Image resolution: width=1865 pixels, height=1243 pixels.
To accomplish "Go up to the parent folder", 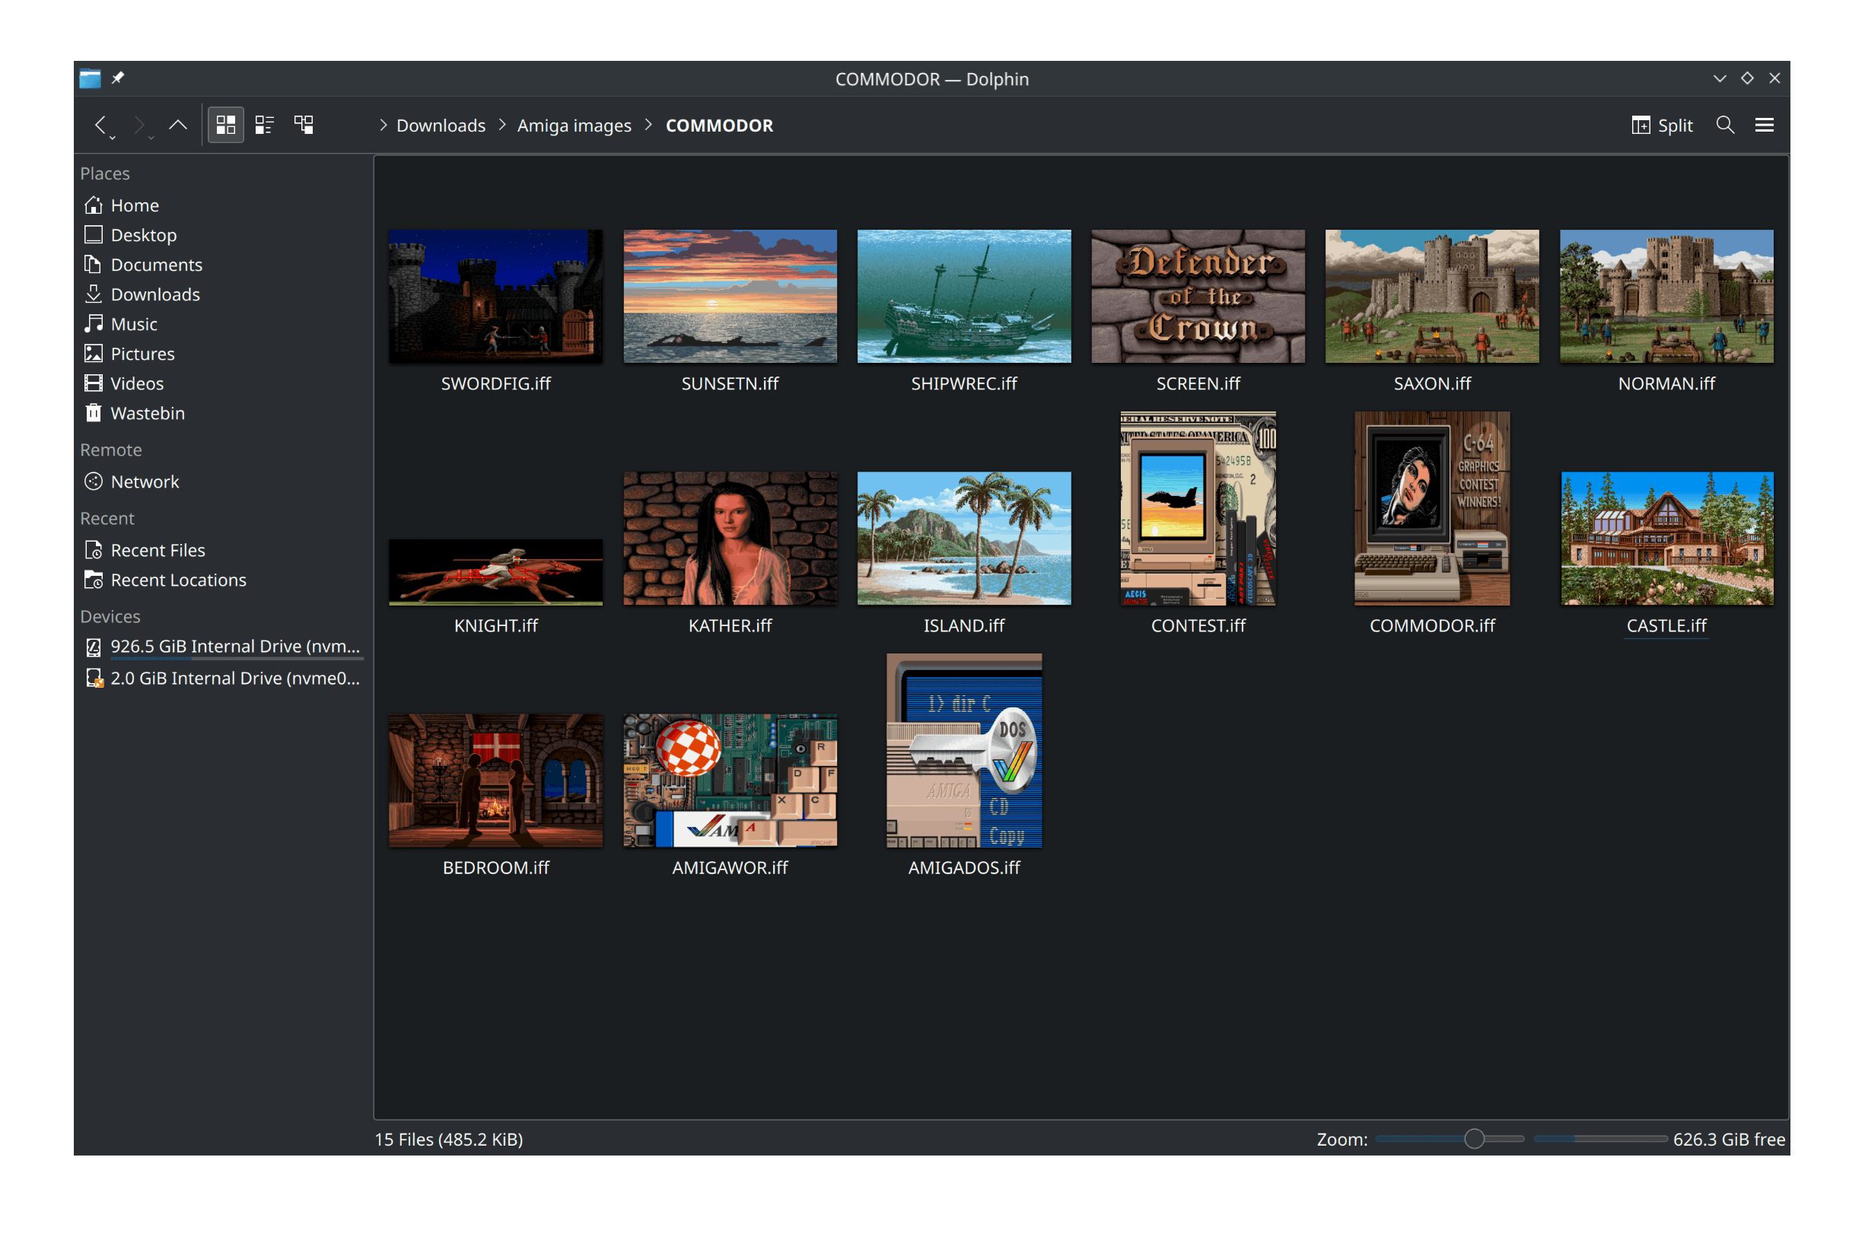I will click(x=177, y=125).
